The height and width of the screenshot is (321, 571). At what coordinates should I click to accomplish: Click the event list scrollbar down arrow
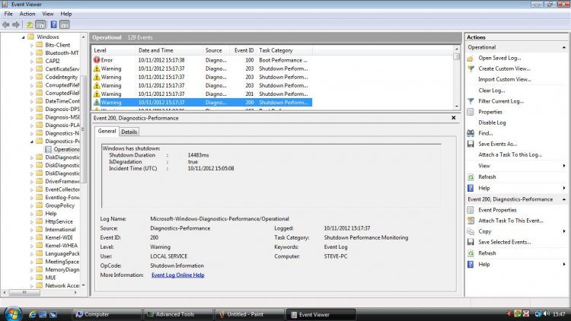(456, 106)
